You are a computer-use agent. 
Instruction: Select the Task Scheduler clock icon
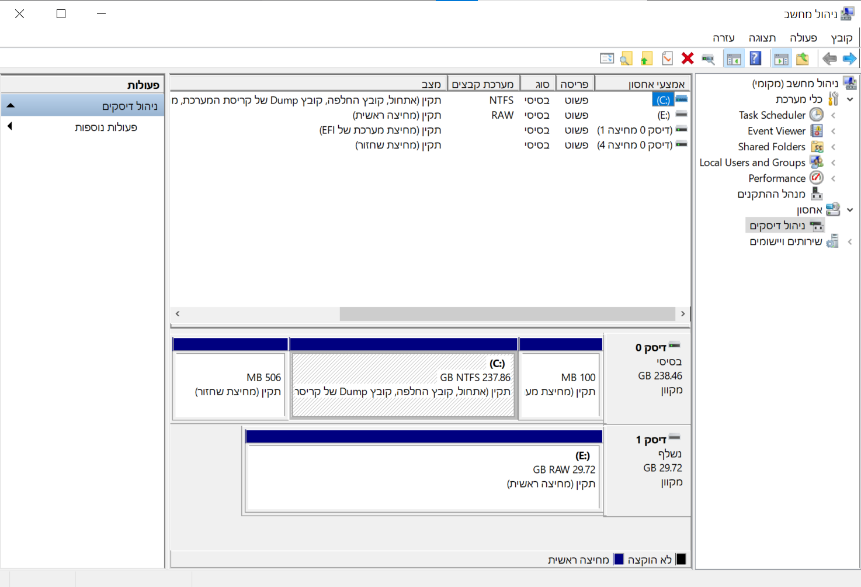click(x=817, y=115)
